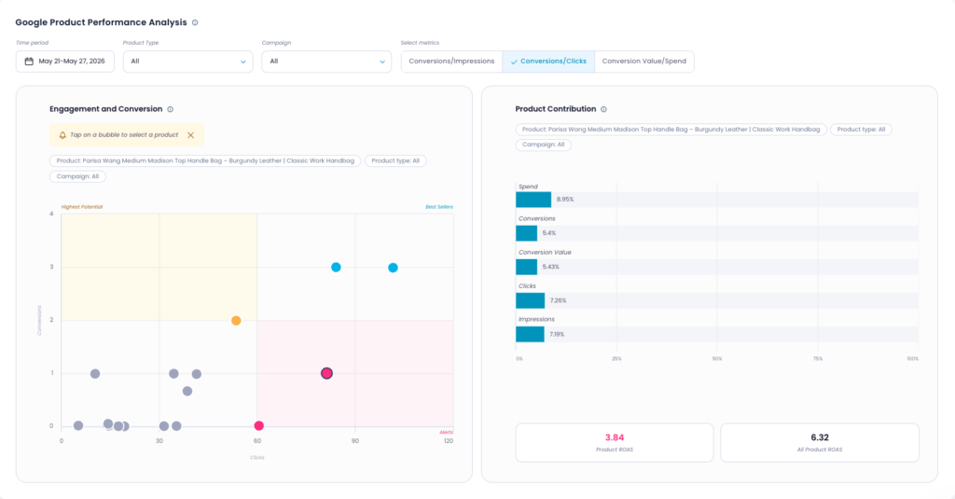Click info icon beside Google Product Performance Analysis
The image size is (955, 499).
click(x=195, y=22)
